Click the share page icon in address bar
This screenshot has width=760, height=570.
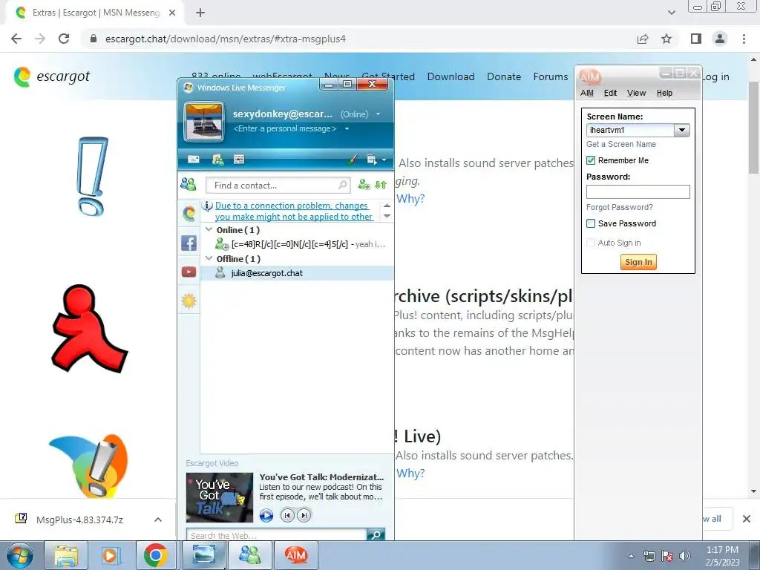643,39
